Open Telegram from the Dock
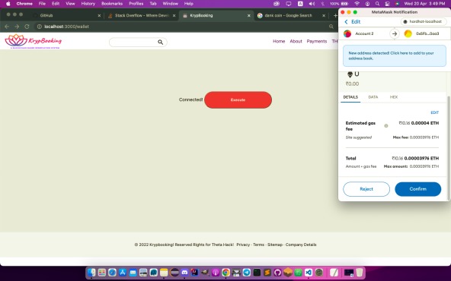This screenshot has width=451, height=281. coord(247,272)
